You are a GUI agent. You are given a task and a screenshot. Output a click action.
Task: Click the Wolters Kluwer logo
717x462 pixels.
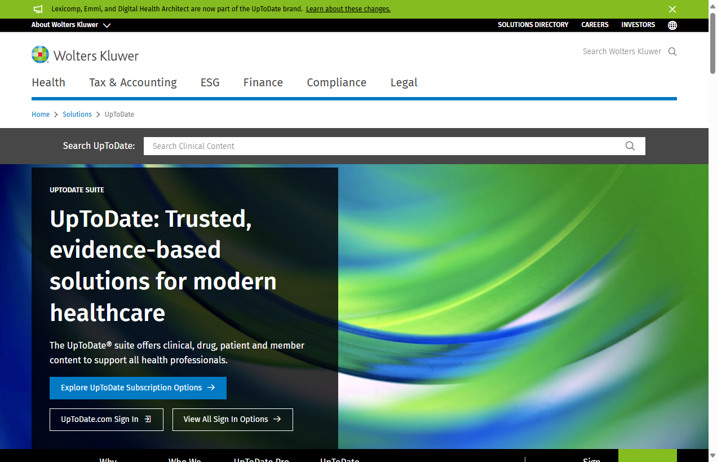(85, 55)
